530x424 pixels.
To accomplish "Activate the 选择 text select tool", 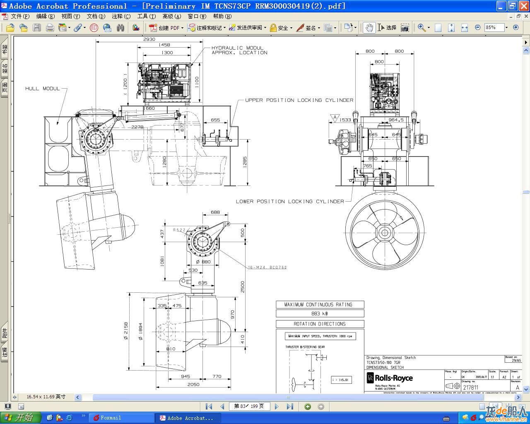I will click(x=387, y=28).
